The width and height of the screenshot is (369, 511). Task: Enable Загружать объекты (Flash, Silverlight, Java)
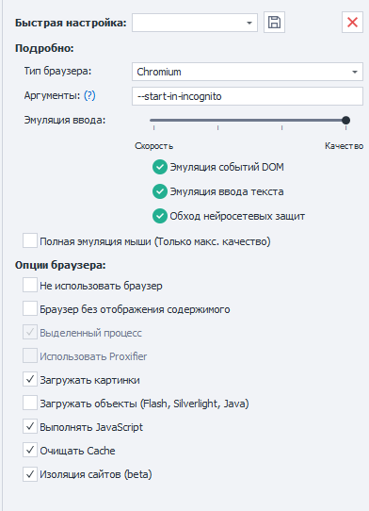30,403
